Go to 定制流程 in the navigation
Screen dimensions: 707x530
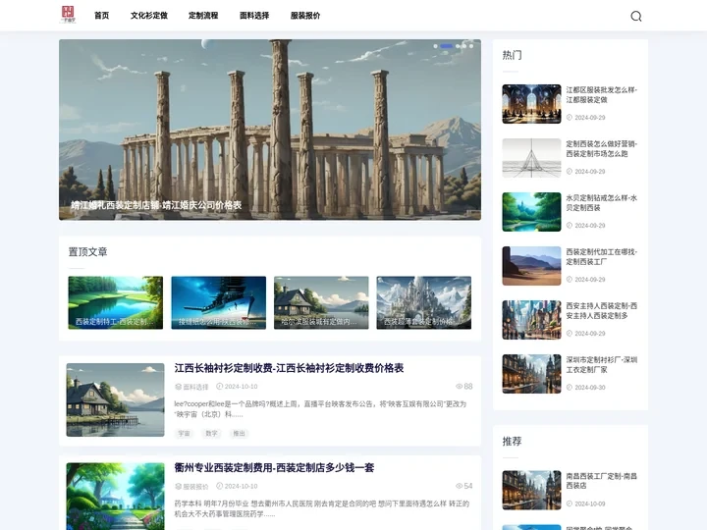(203, 16)
